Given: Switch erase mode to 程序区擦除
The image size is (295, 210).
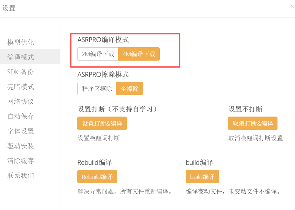Looking at the screenshot, I should (96, 88).
